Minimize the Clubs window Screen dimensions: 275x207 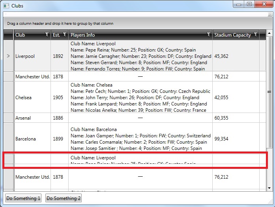[239, 4]
